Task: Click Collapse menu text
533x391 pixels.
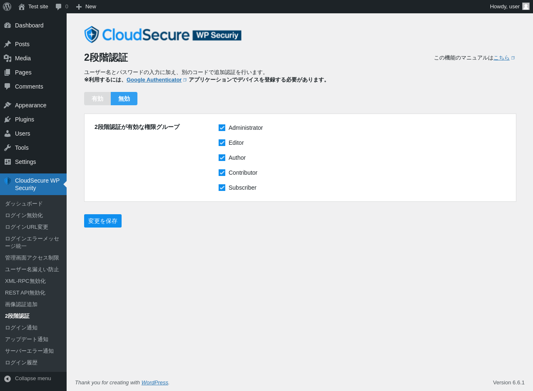Action: click(x=33, y=379)
